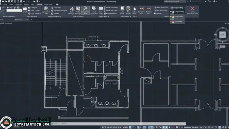Switch to the Raster Tools ribbon tab
The image size is (229, 129).
coord(48,4)
